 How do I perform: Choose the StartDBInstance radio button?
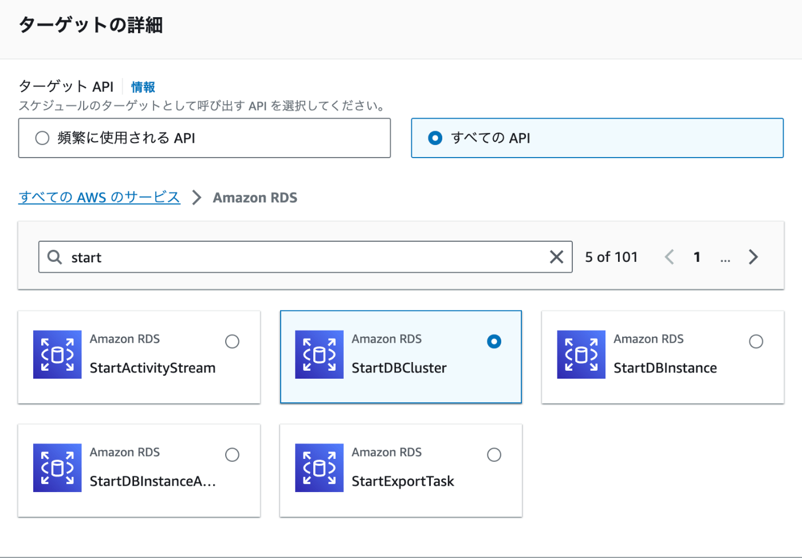coord(756,341)
